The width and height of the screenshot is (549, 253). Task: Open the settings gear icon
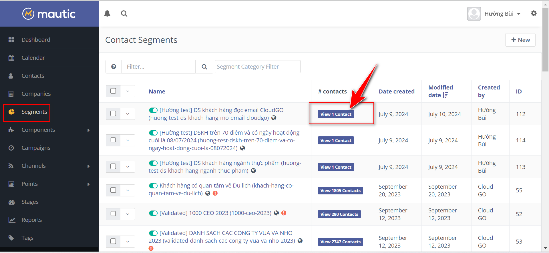(534, 13)
